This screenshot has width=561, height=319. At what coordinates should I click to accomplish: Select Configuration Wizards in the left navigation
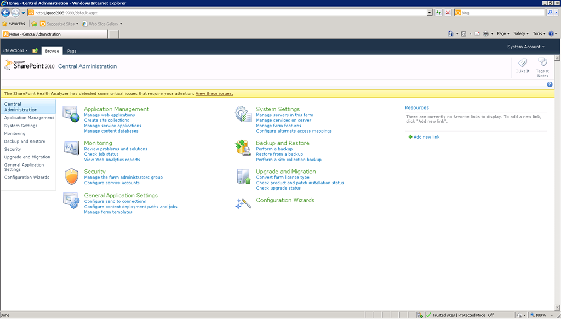point(27,177)
